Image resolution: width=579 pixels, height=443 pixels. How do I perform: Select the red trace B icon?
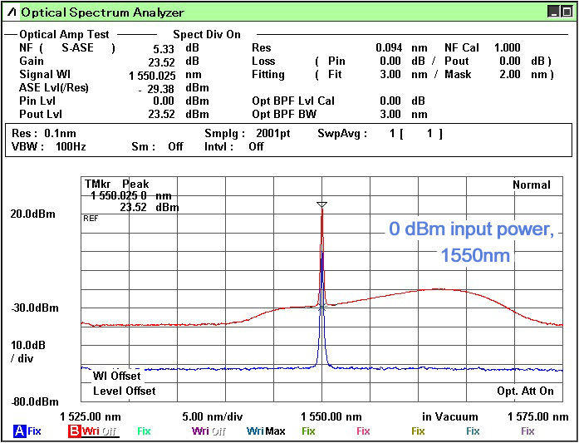click(75, 431)
